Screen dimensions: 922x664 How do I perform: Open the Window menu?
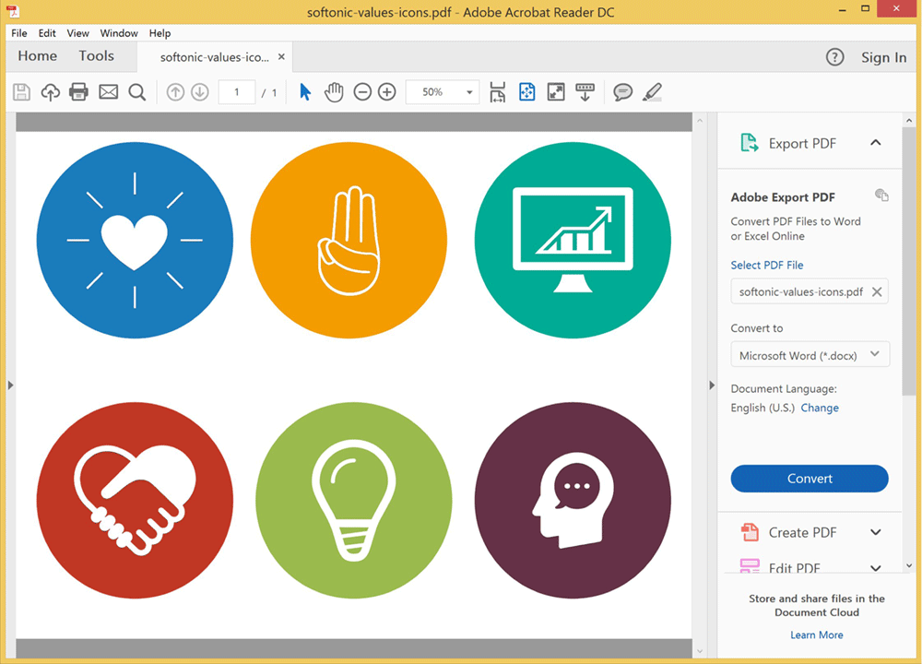point(119,33)
